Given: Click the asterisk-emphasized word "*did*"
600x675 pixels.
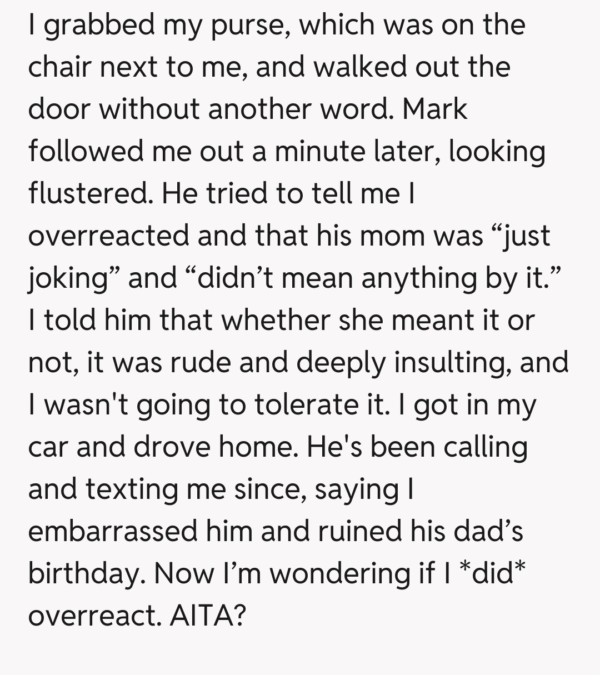Looking at the screenshot, I should click(489, 574).
